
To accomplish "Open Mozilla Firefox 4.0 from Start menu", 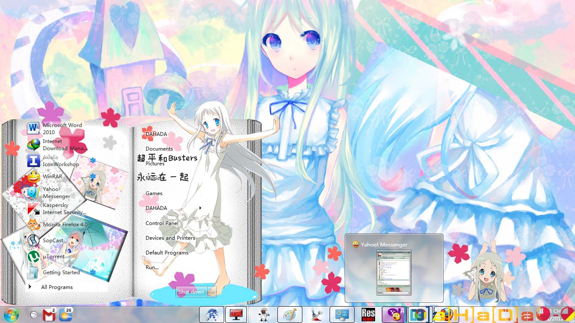I will pyautogui.click(x=57, y=225).
